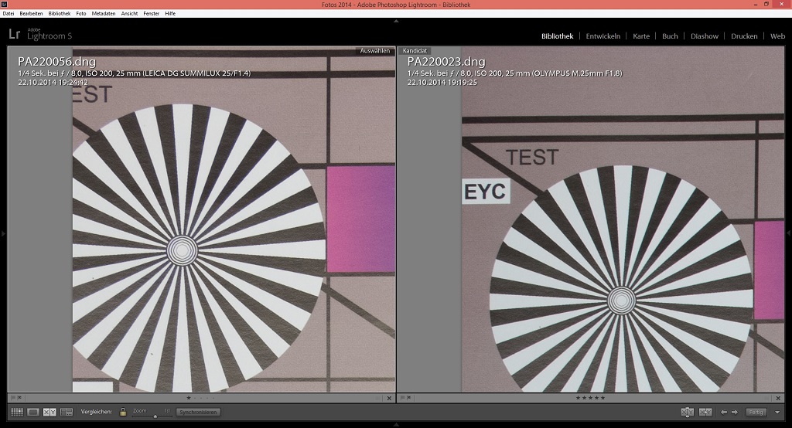Switch to the Karte module

tap(641, 36)
